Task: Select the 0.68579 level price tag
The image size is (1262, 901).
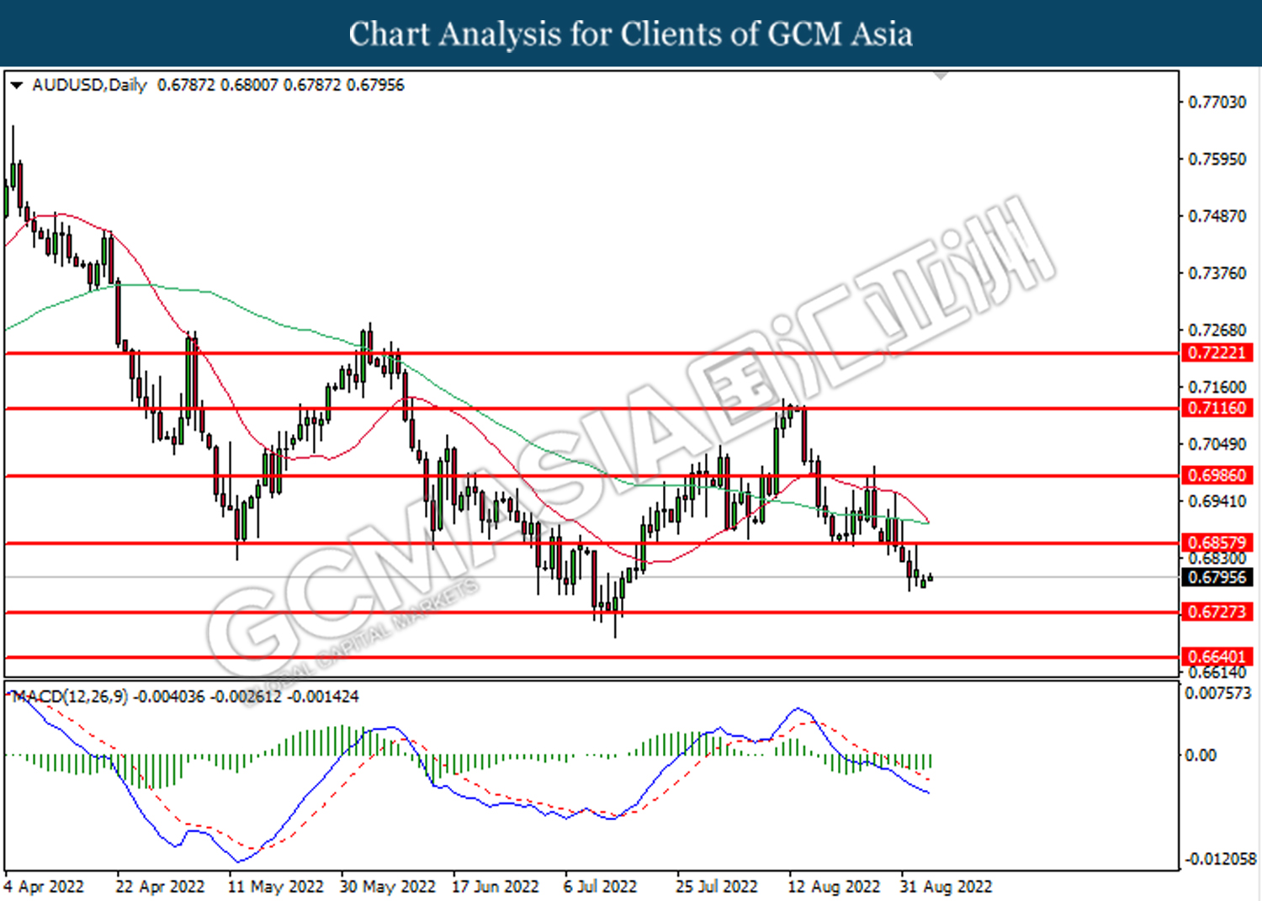Action: tap(1217, 543)
